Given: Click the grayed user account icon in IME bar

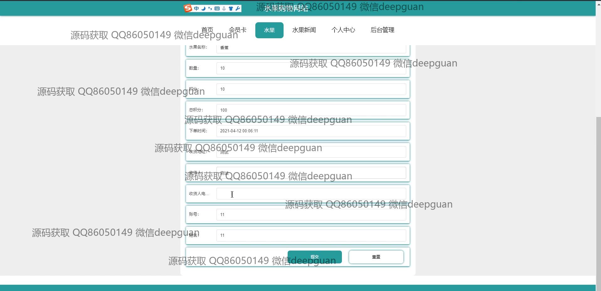Looking at the screenshot, I should (x=224, y=8).
